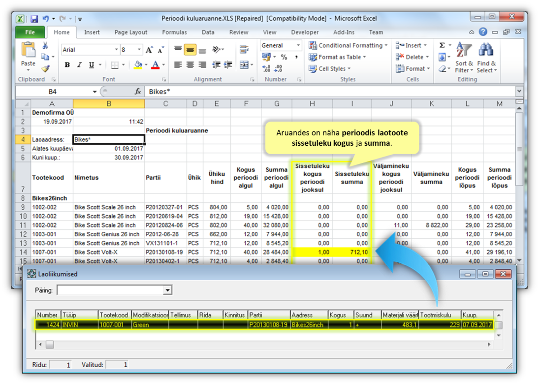
Task: Switch to the Data tab
Action: [x=208, y=32]
